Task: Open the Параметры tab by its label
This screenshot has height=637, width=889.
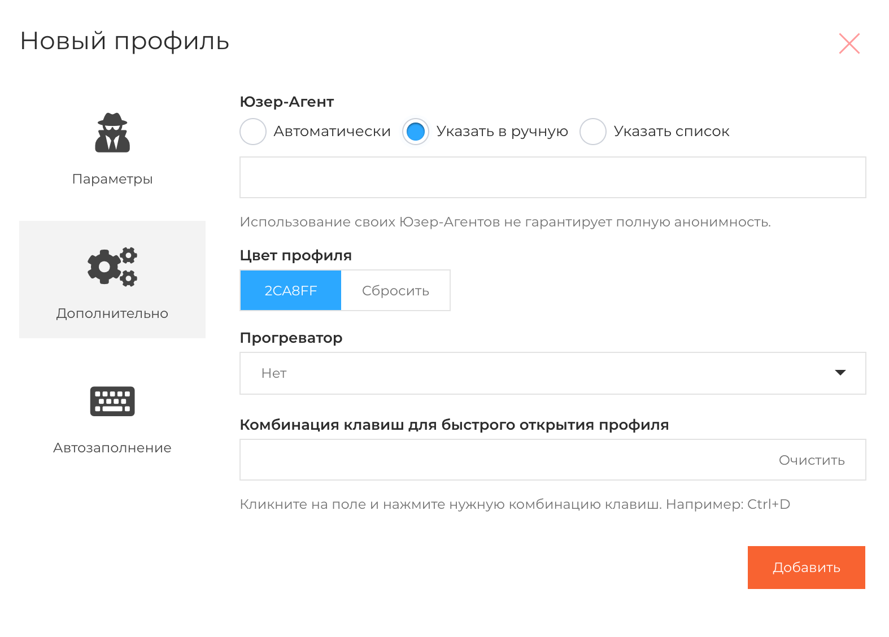Action: click(112, 179)
